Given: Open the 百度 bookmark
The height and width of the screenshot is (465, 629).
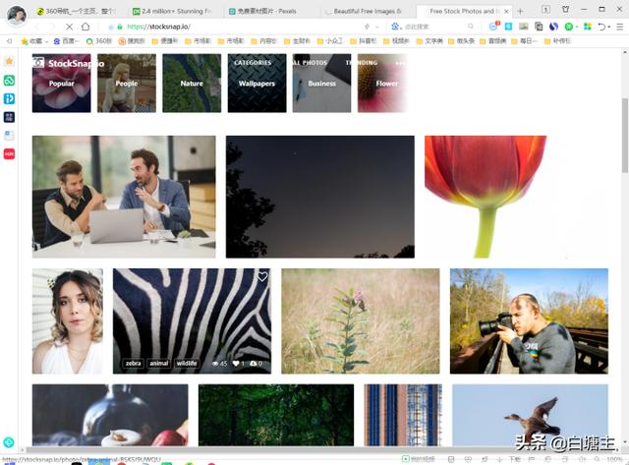Looking at the screenshot, I should click(x=66, y=41).
